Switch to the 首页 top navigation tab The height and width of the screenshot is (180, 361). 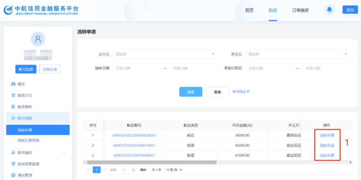pyautogui.click(x=249, y=10)
